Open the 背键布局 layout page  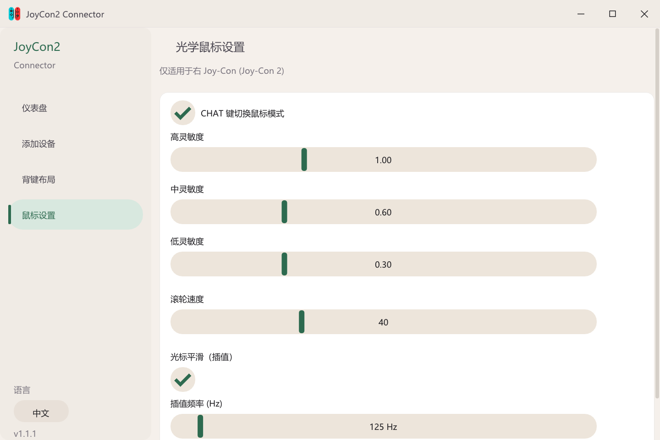click(x=76, y=180)
